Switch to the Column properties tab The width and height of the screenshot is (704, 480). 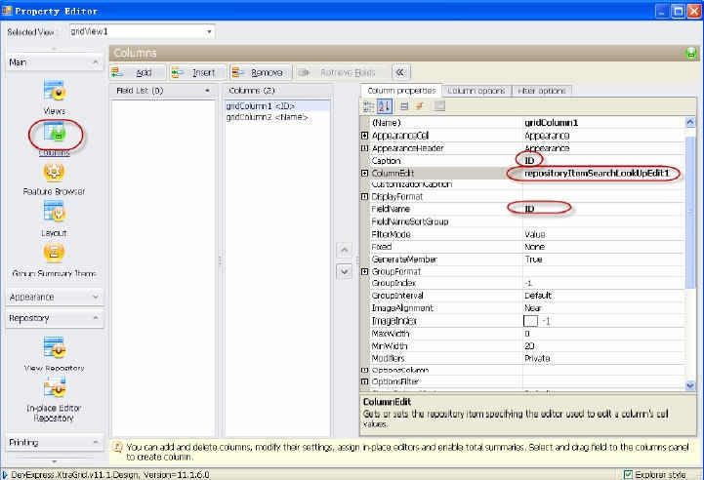click(x=401, y=91)
